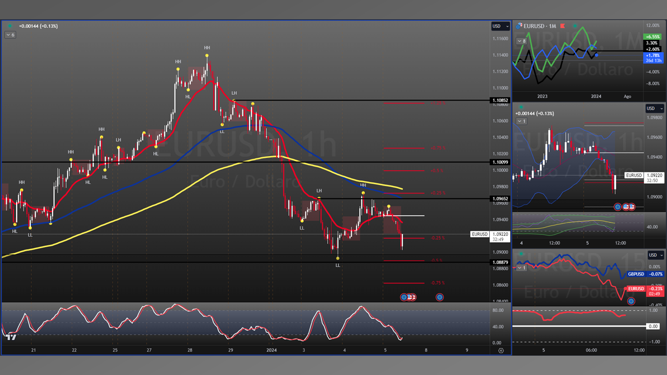The width and height of the screenshot is (667, 375).
Task: Open the EU event icon on the 1h side chart
Action: click(618, 207)
